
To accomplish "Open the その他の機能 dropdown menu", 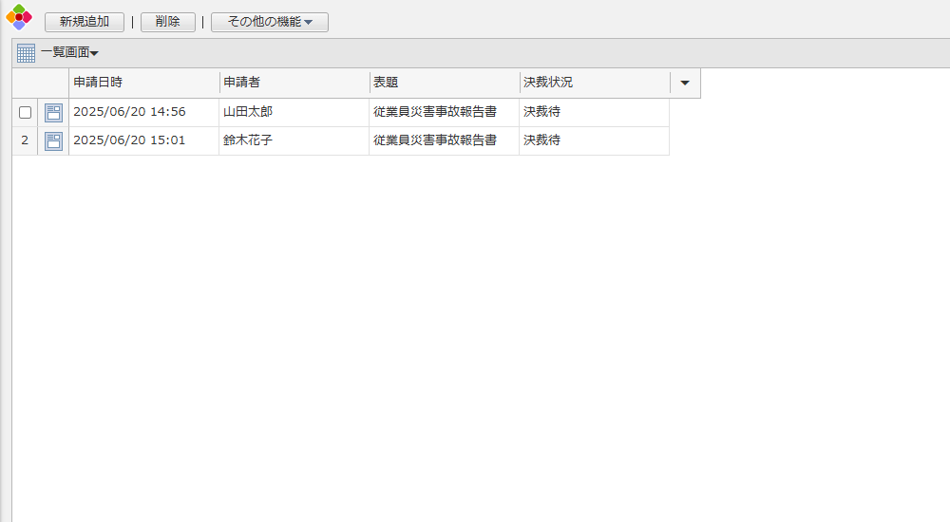I will click(x=270, y=22).
